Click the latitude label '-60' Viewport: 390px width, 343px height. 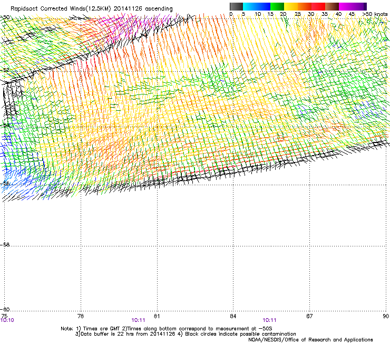tap(4, 310)
